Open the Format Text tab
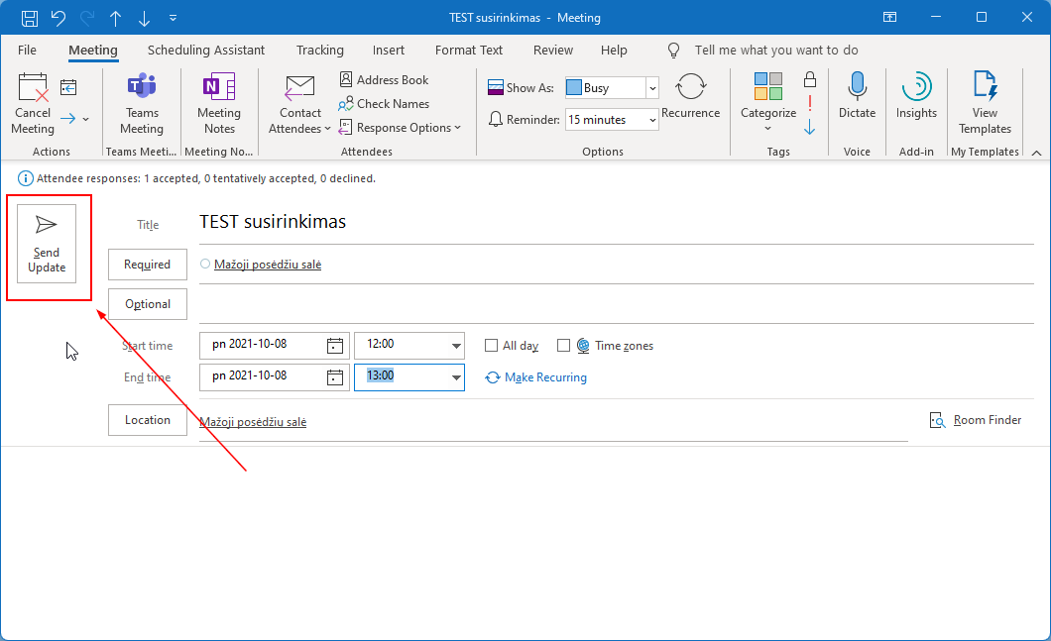This screenshot has width=1051, height=641. point(469,50)
